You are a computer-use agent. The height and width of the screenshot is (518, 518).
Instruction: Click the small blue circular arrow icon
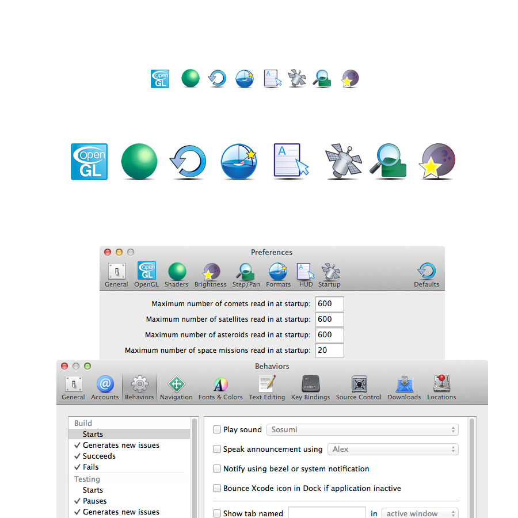pos(217,78)
